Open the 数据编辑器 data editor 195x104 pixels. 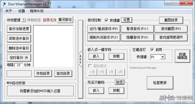182,56
